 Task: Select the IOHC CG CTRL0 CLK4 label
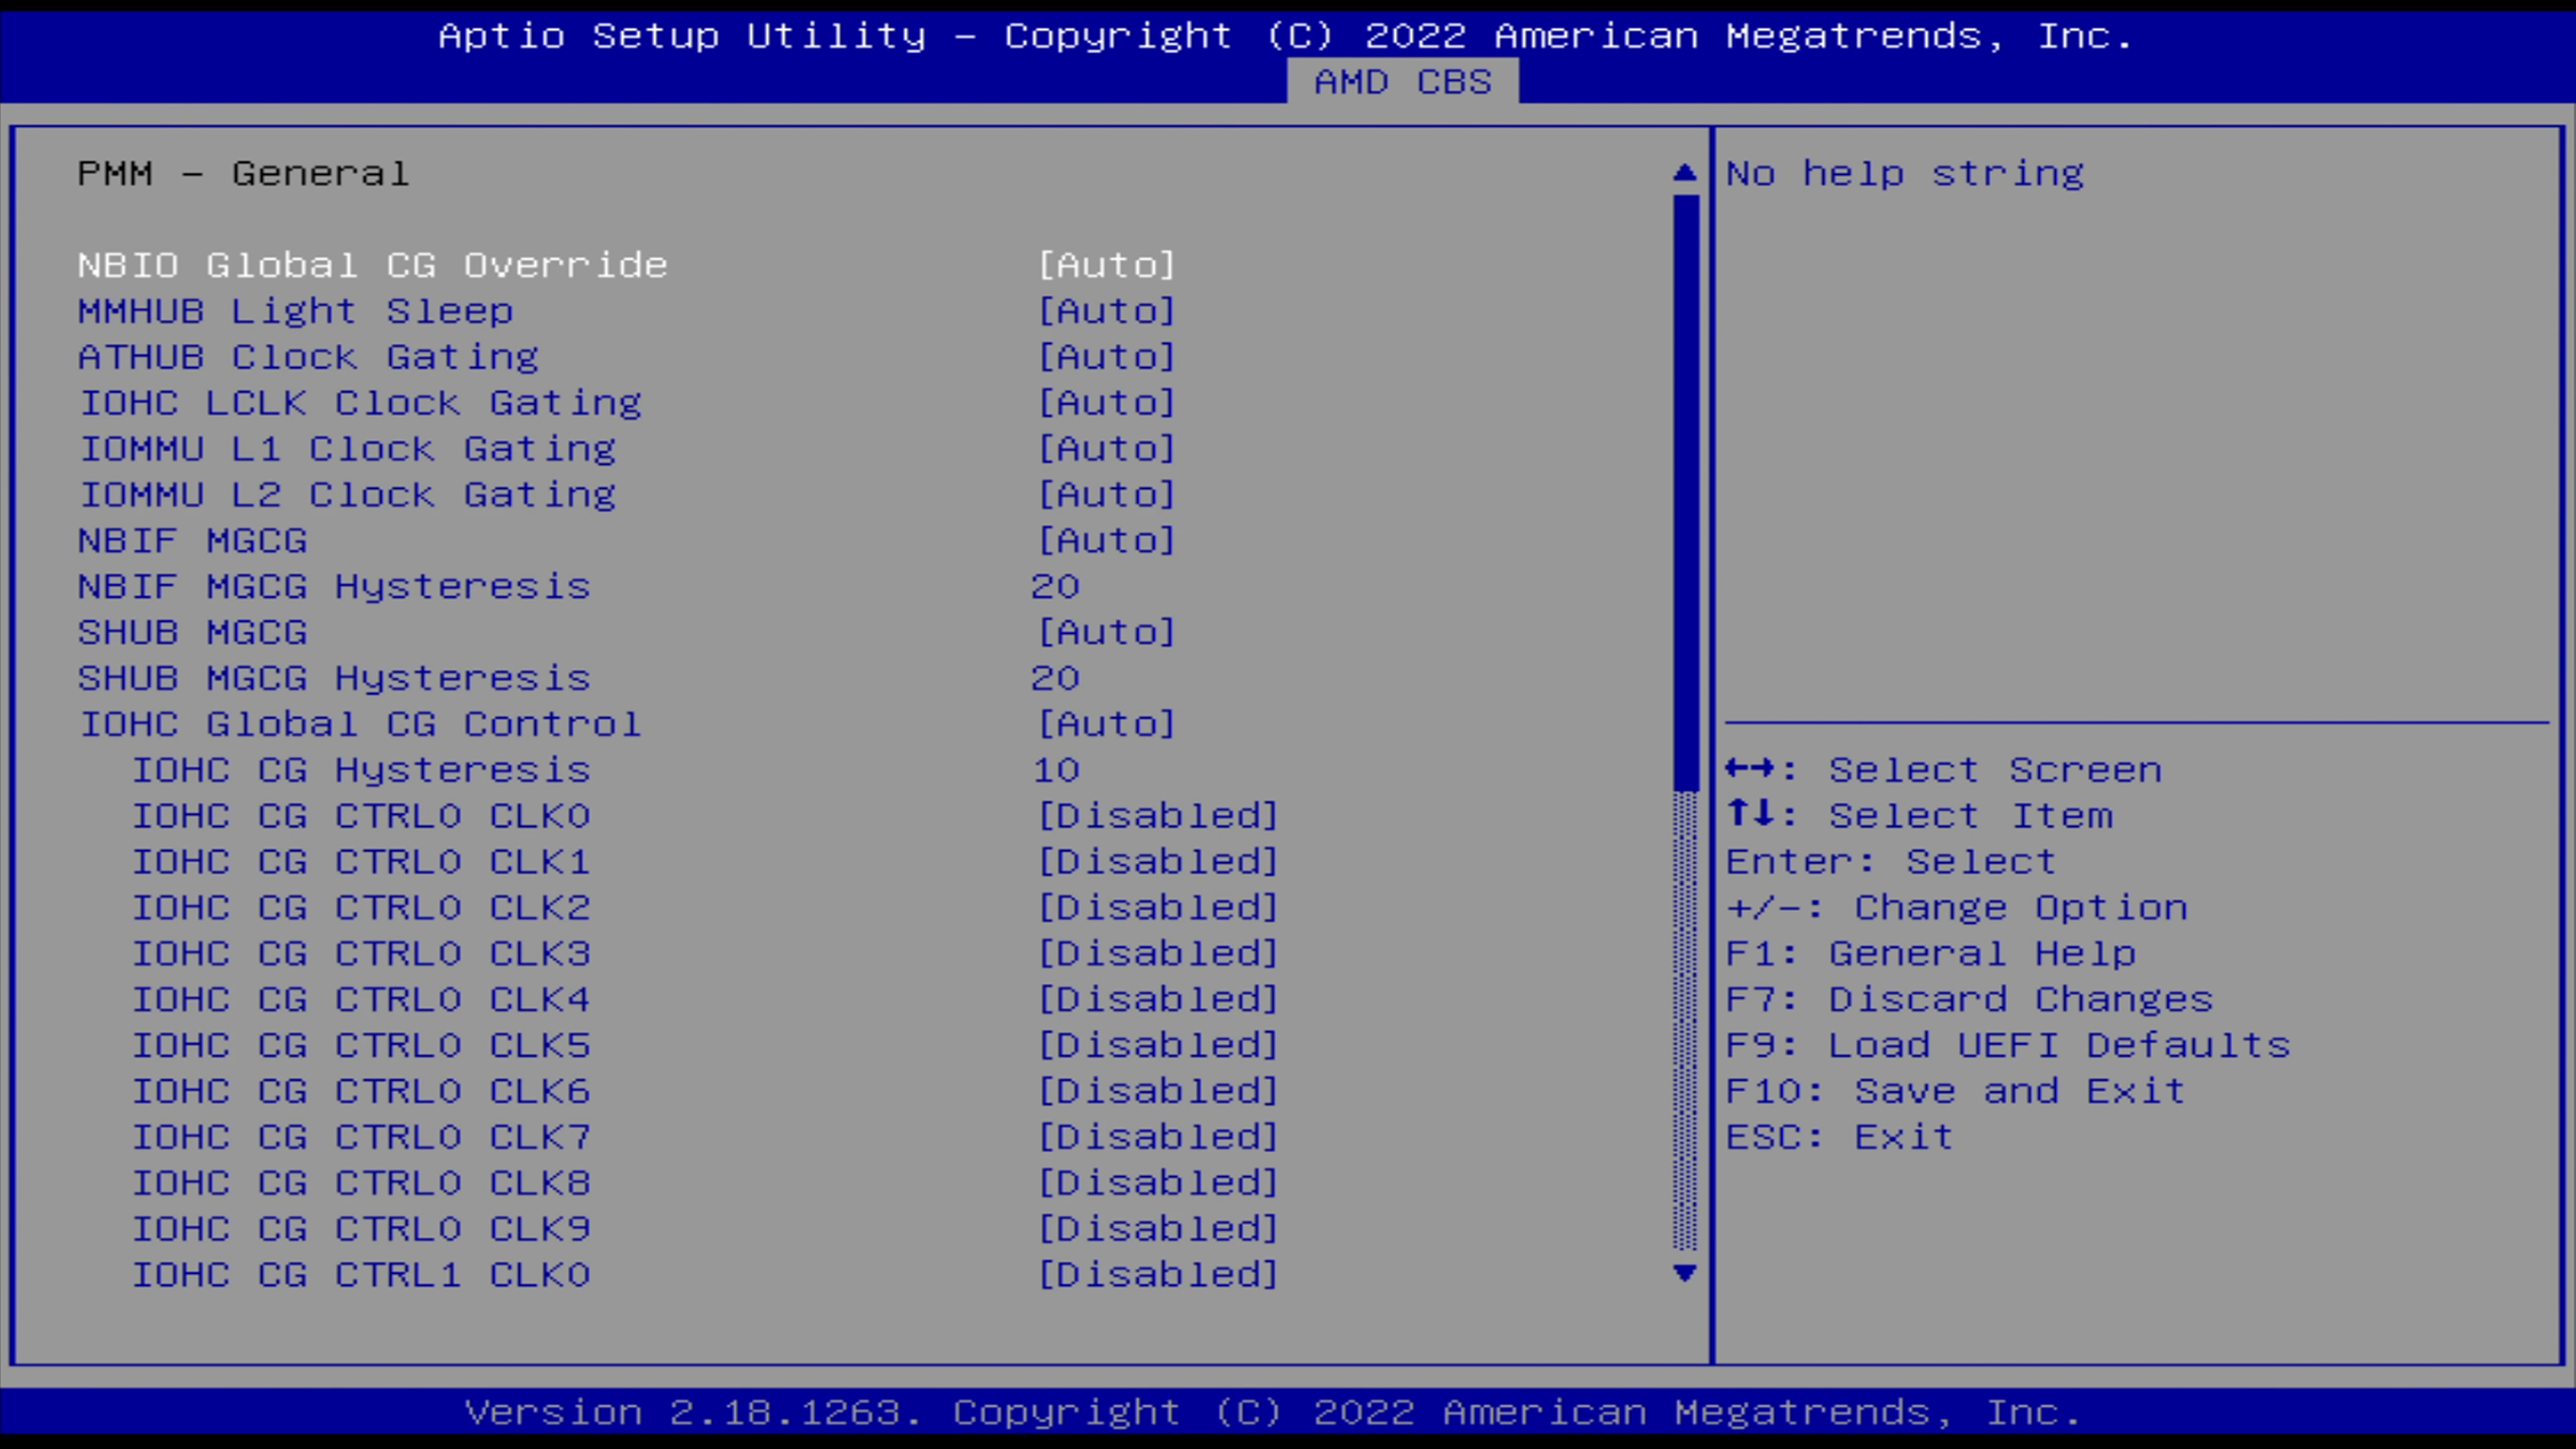tap(361, 1000)
